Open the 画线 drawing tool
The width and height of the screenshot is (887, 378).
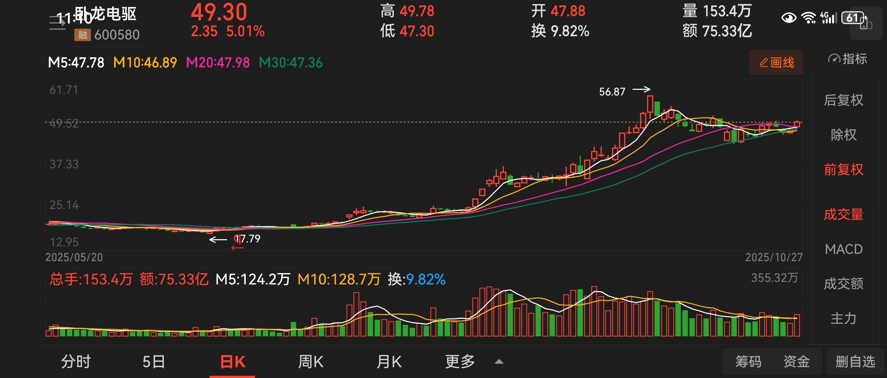tap(776, 62)
